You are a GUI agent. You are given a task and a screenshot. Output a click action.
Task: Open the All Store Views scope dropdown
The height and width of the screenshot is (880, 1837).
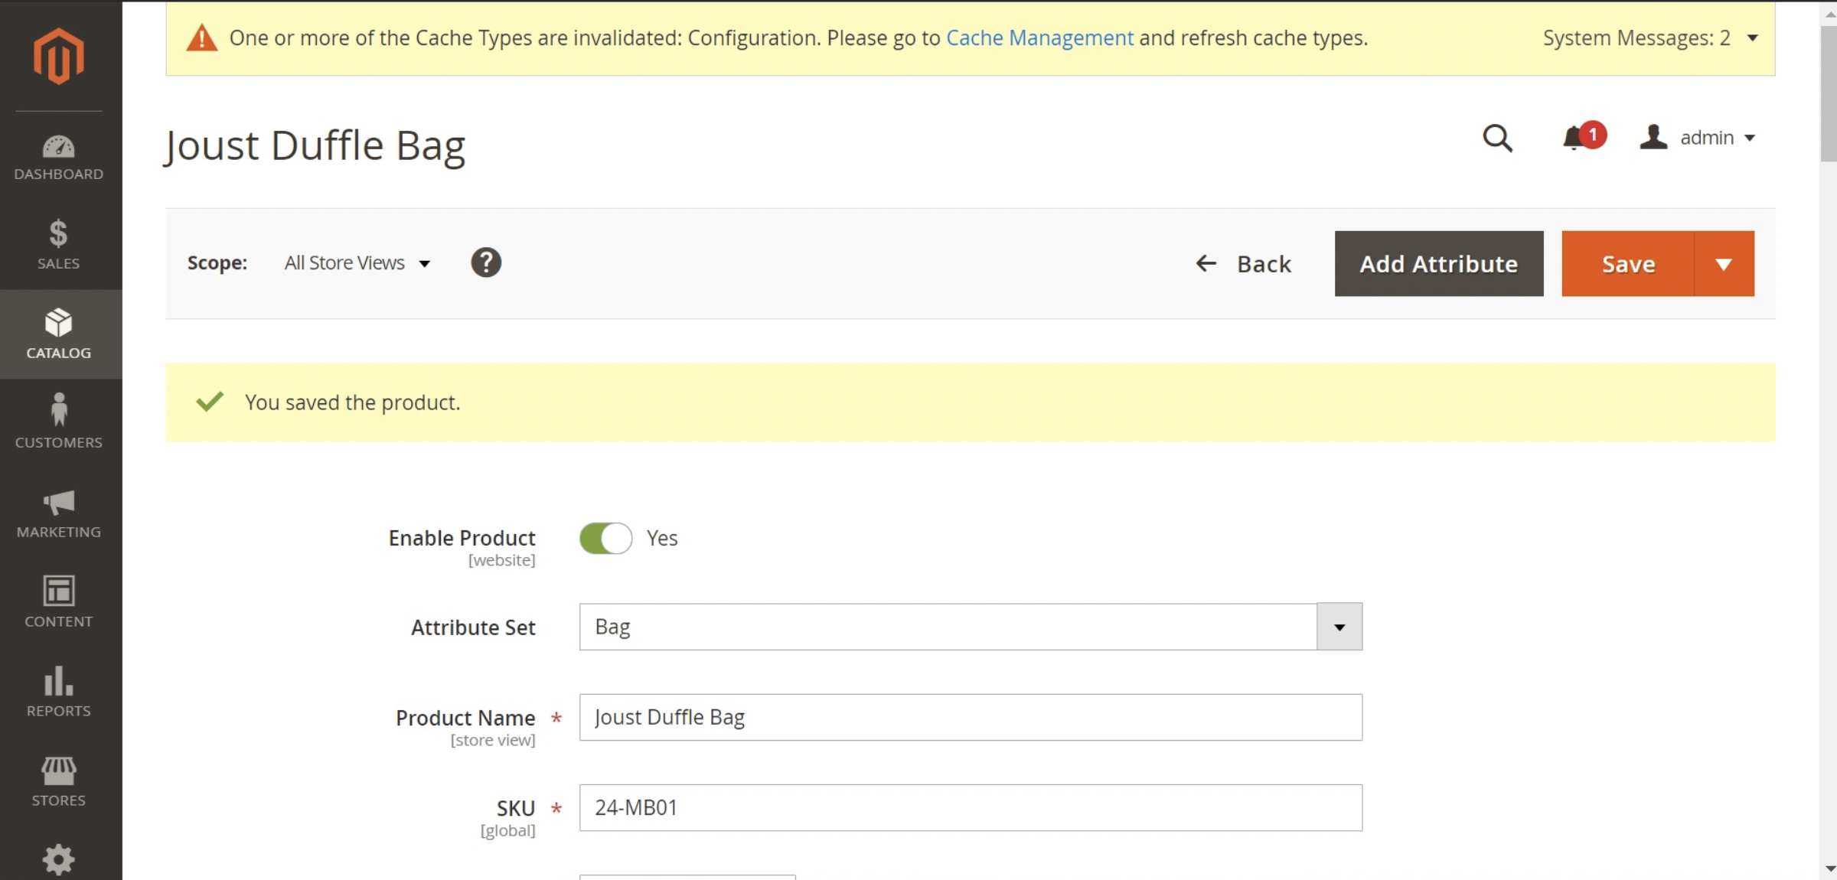click(356, 262)
